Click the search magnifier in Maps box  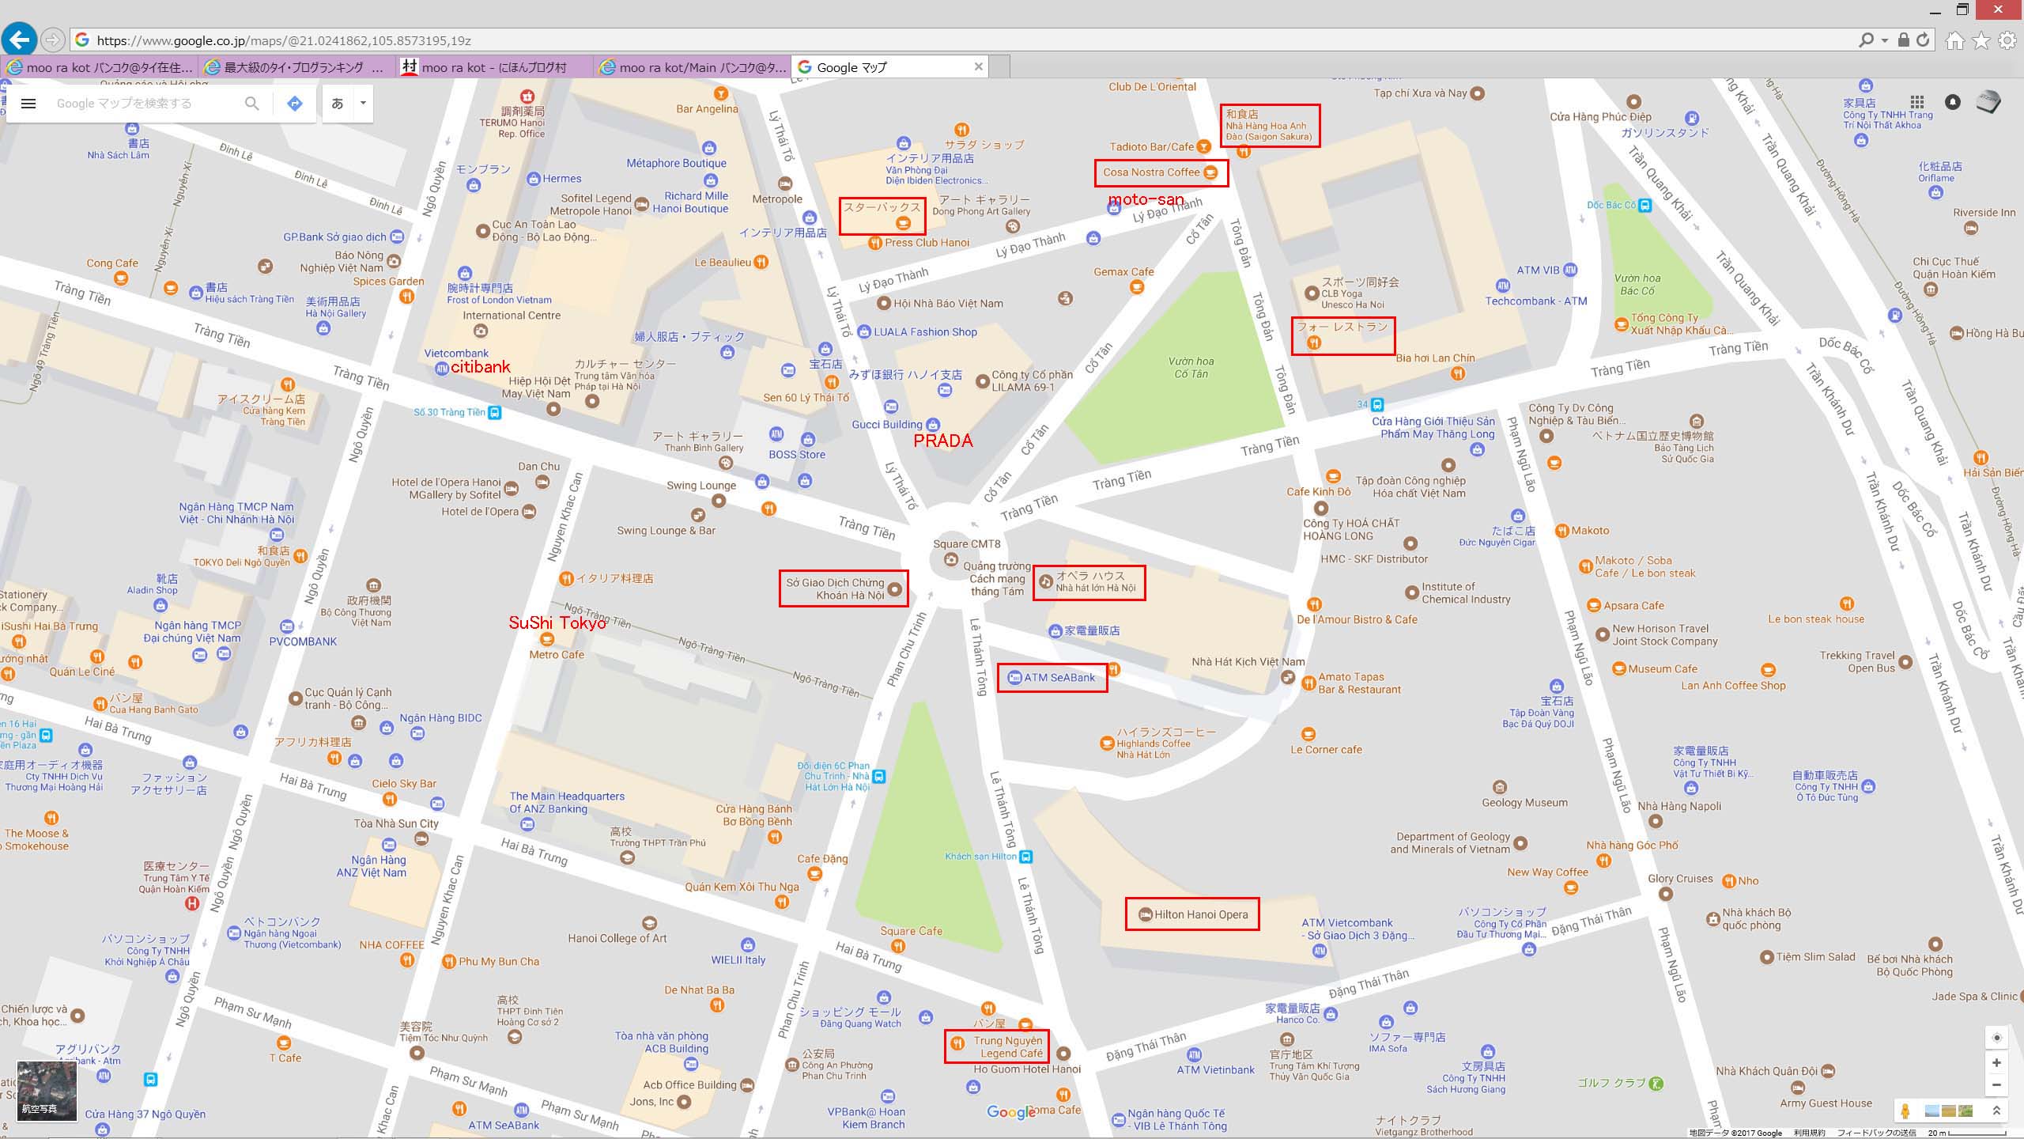(x=252, y=104)
